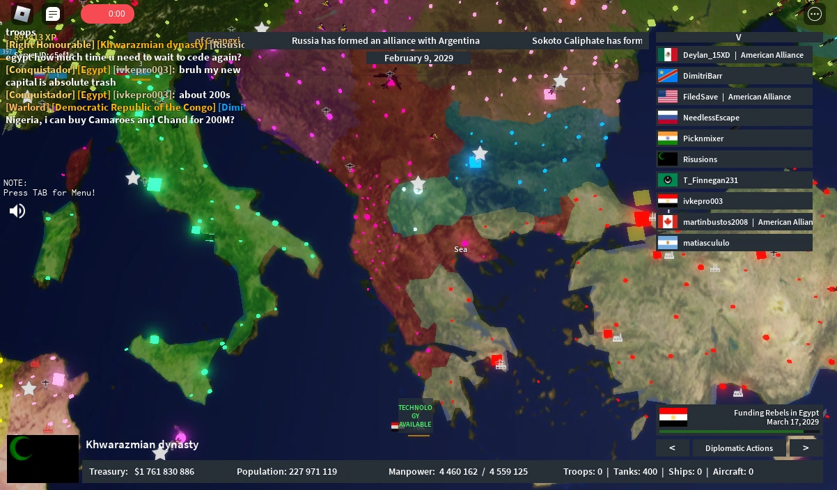The image size is (837, 490).
Task: Click the India flag next to Picknmixer
Action: click(x=667, y=138)
